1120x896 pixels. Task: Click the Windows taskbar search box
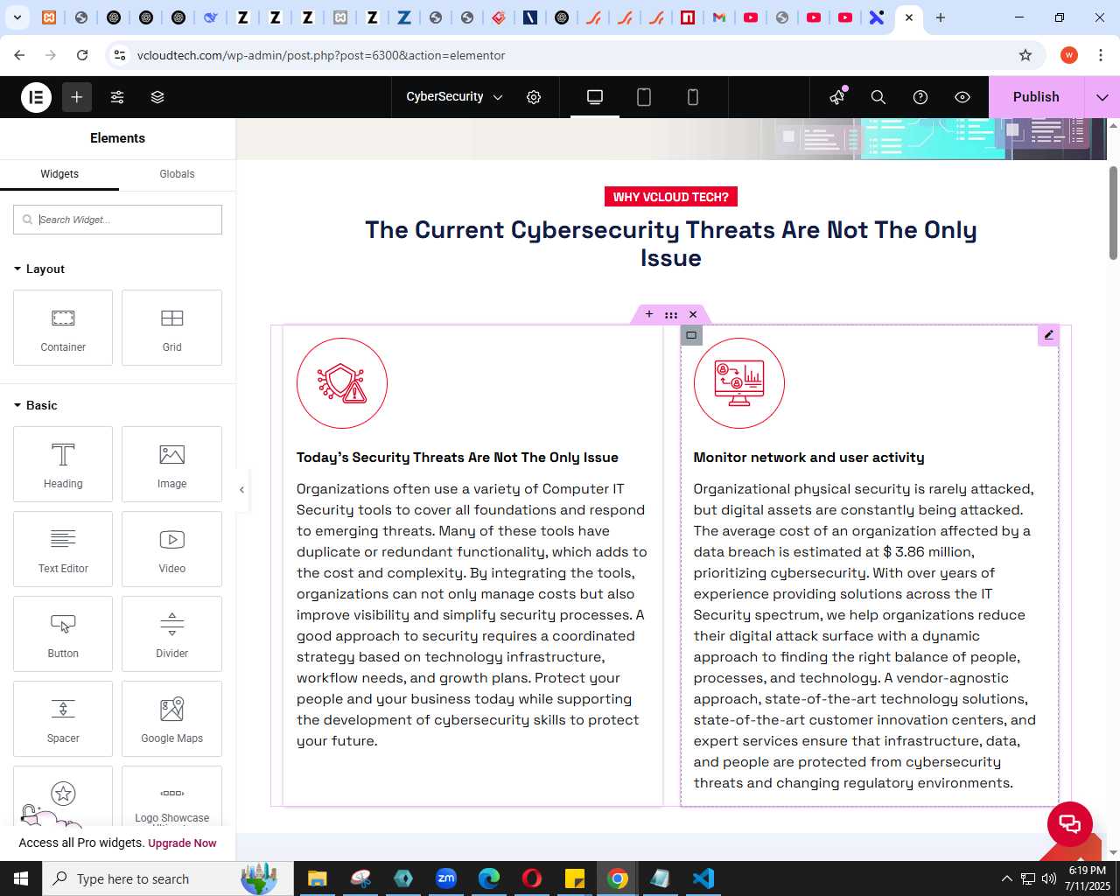tap(168, 878)
